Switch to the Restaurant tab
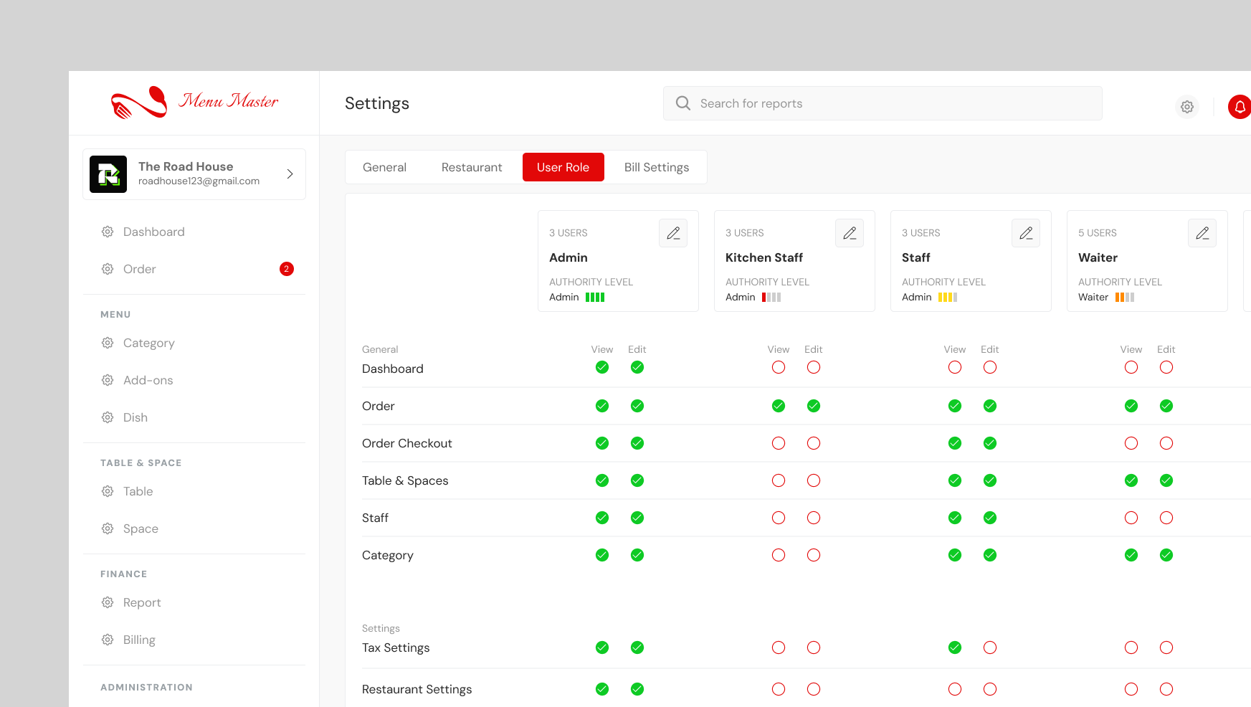The height and width of the screenshot is (707, 1251). 471,167
